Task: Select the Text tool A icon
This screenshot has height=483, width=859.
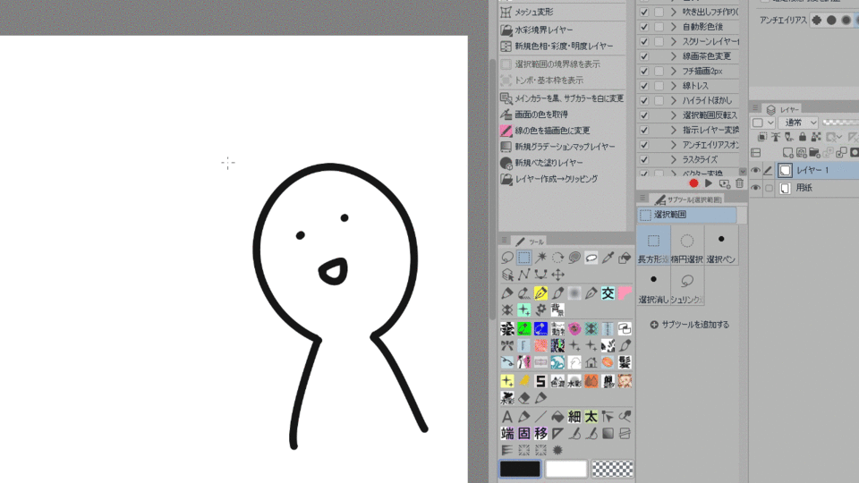Action: (x=507, y=417)
